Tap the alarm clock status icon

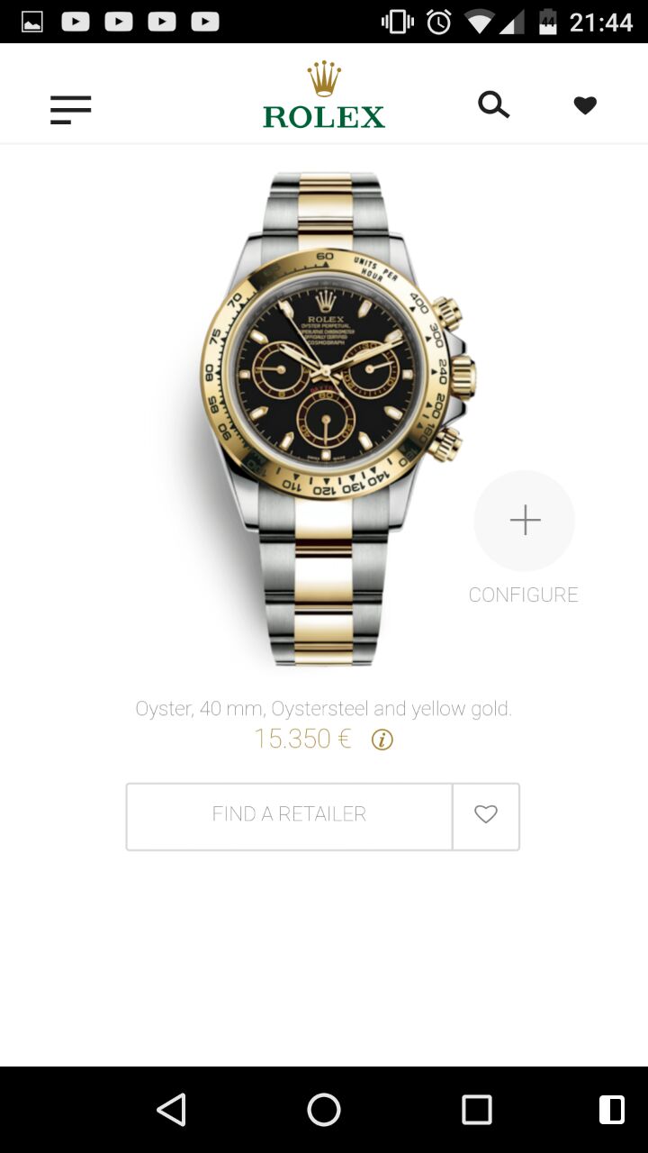click(439, 22)
